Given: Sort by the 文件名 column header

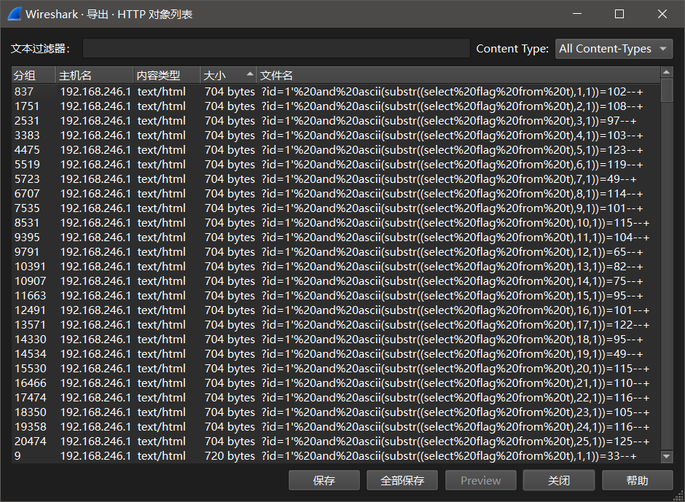Looking at the screenshot, I should pyautogui.click(x=458, y=76).
